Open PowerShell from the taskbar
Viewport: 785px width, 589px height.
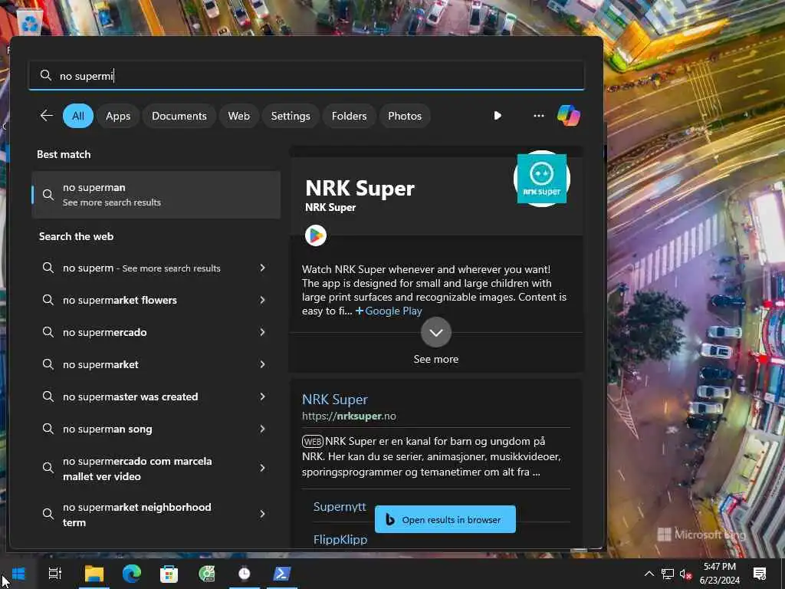[x=282, y=574]
